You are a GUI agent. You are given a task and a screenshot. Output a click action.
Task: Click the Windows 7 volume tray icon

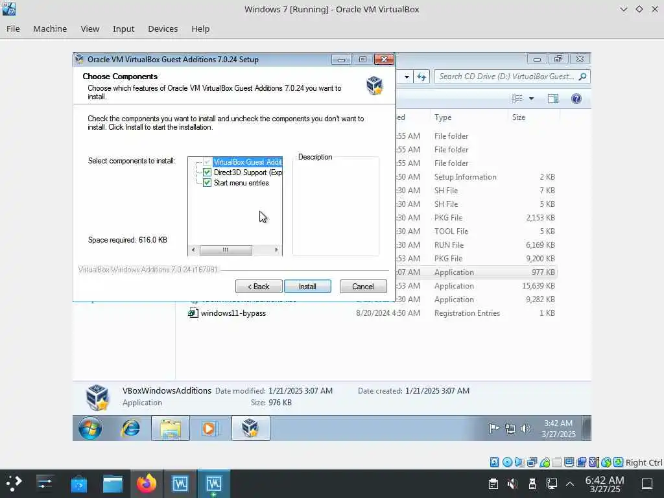(x=525, y=429)
